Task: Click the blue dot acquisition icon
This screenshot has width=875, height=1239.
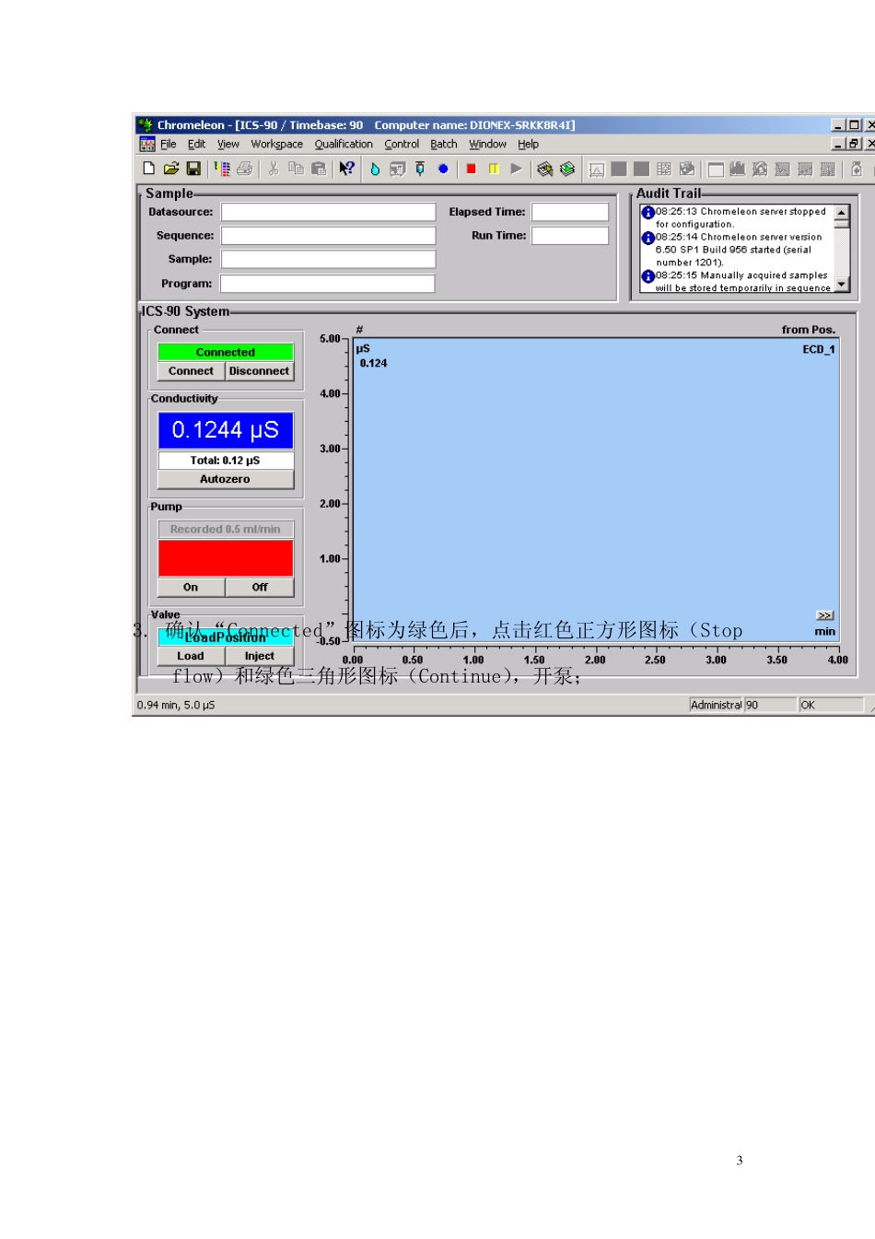Action: pos(443,169)
